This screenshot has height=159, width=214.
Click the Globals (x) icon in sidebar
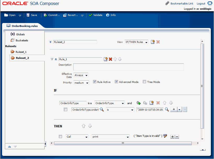pos(13,34)
